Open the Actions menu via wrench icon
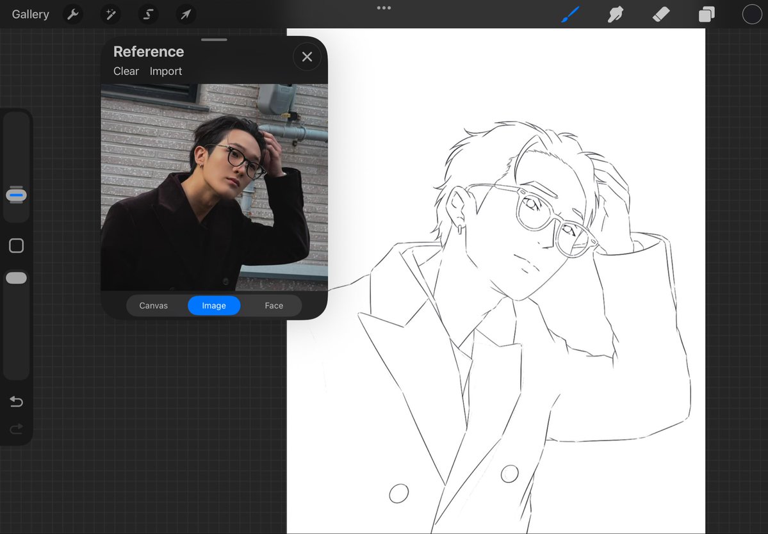The width and height of the screenshot is (768, 534). coord(73,14)
